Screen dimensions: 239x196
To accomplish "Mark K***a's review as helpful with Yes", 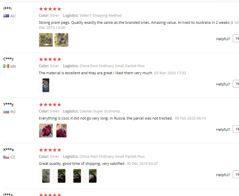I will [x=236, y=174].
